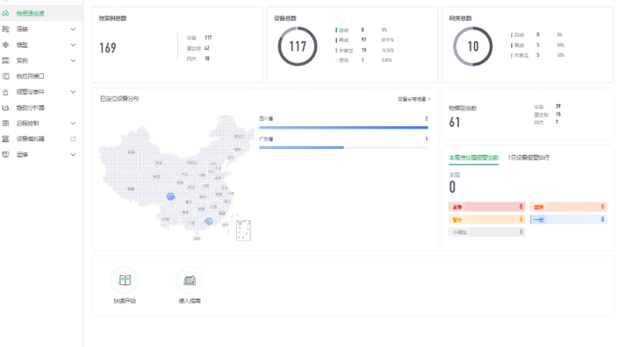The height and width of the screenshot is (347, 618).
Task: Expand the 实例 submenu chevron
Action: click(73, 61)
